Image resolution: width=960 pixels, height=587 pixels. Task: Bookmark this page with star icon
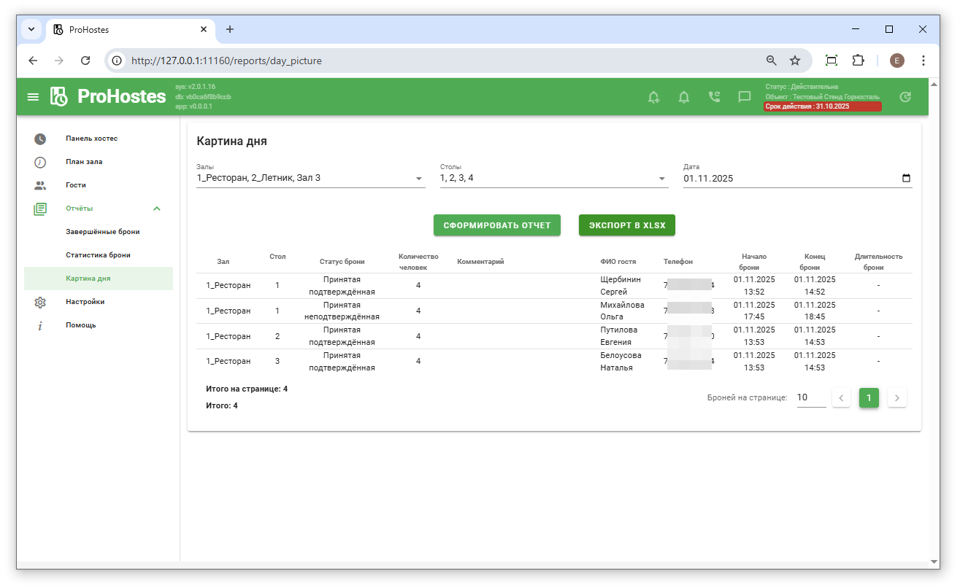(x=795, y=61)
